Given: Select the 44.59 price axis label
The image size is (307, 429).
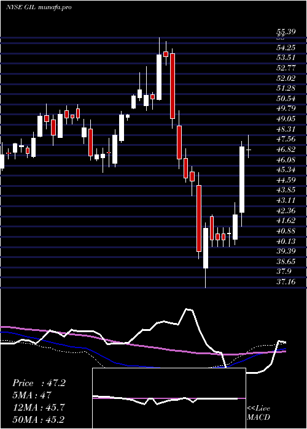Looking at the screenshot, I should point(286,180).
